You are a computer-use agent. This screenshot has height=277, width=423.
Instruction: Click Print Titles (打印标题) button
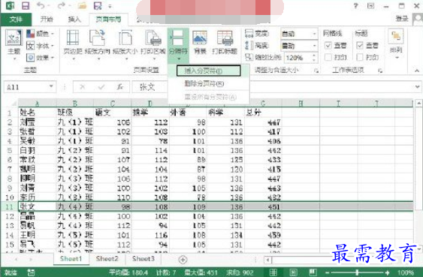(x=225, y=43)
